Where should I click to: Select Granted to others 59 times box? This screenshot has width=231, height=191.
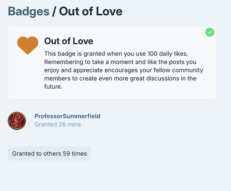point(49,154)
